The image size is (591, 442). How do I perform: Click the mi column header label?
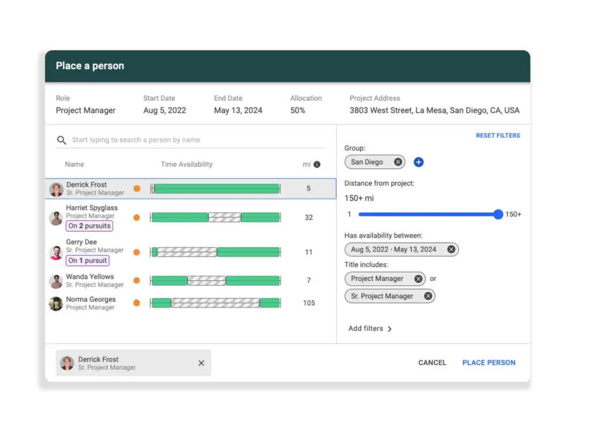point(306,164)
